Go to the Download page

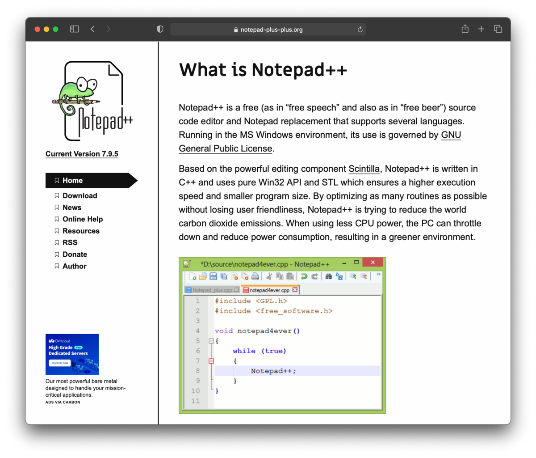[80, 195]
